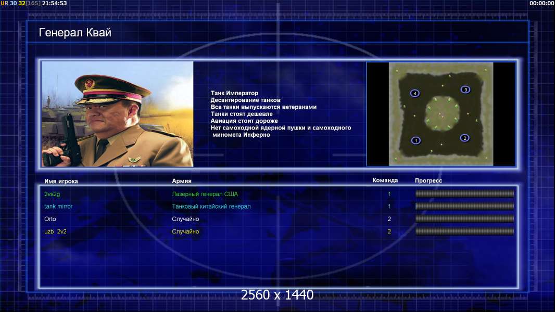Click the 'Имя игрока' column header
The height and width of the screenshot is (312, 555).
(61, 181)
